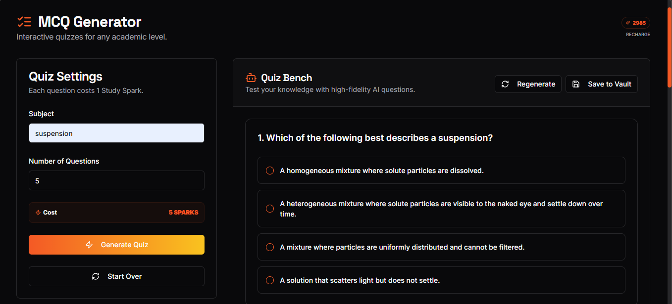Click the MCQ Generator checklist logo icon
The image size is (672, 304).
tap(24, 21)
